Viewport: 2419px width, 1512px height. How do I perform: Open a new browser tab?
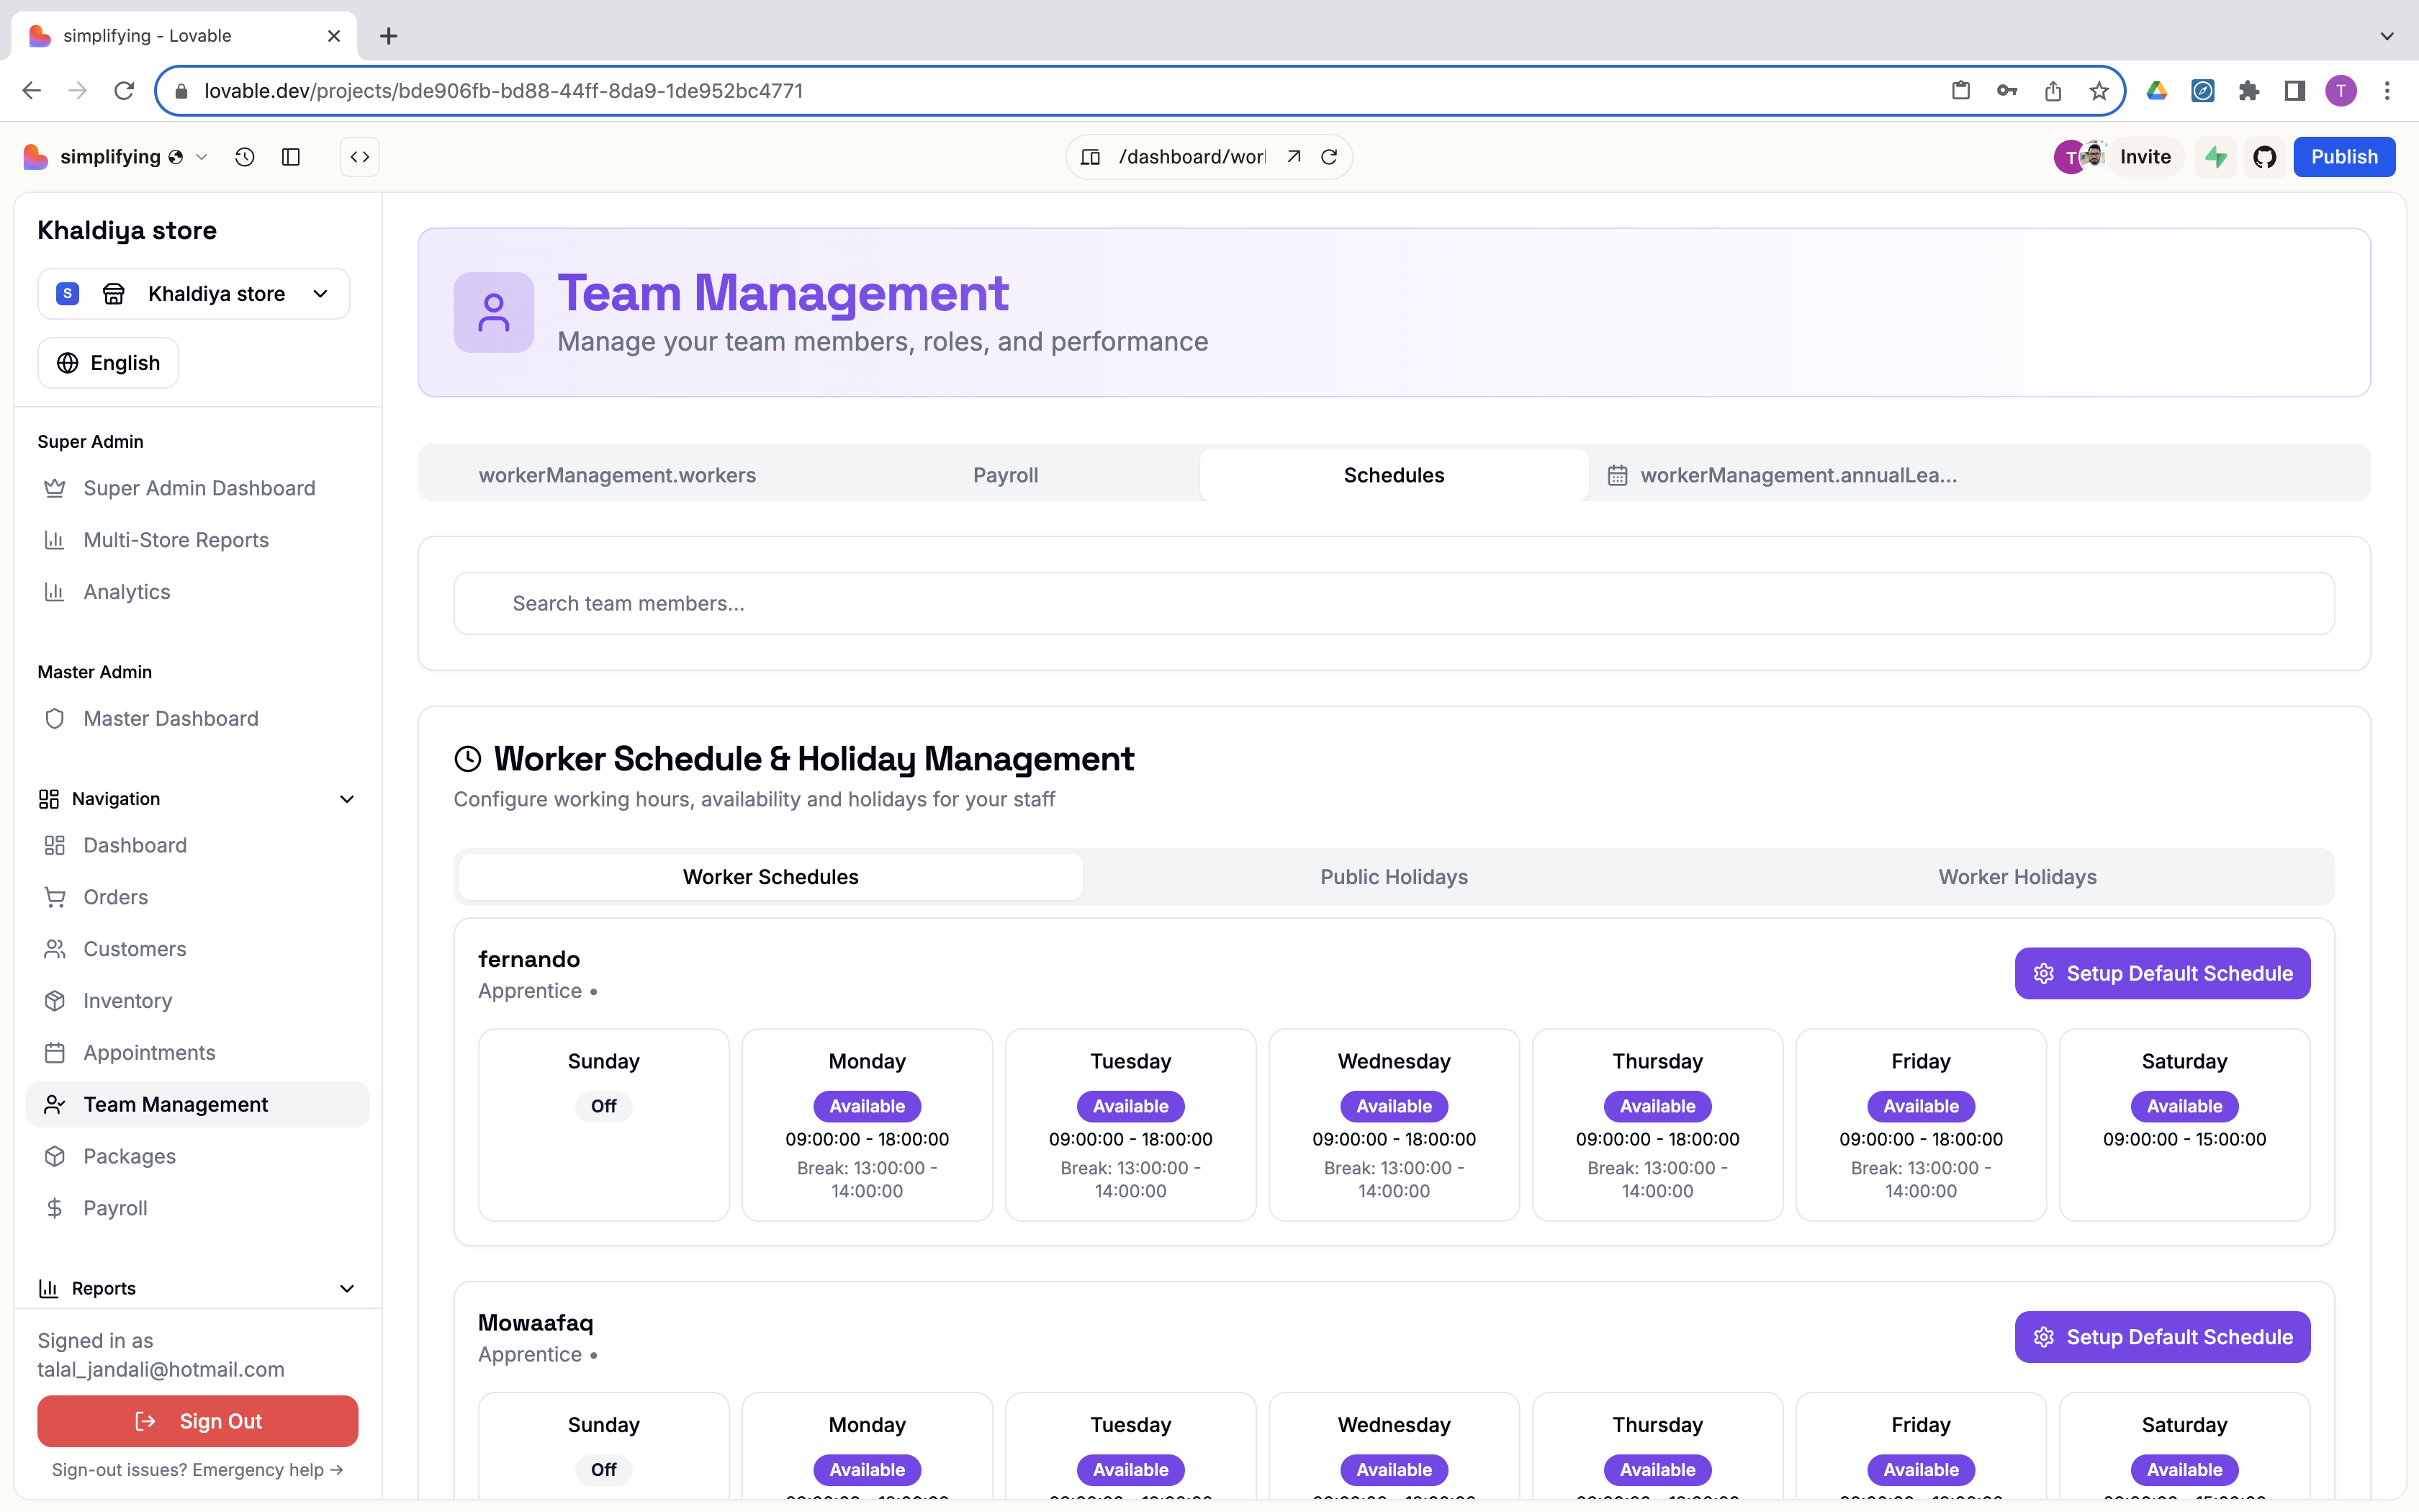click(389, 36)
